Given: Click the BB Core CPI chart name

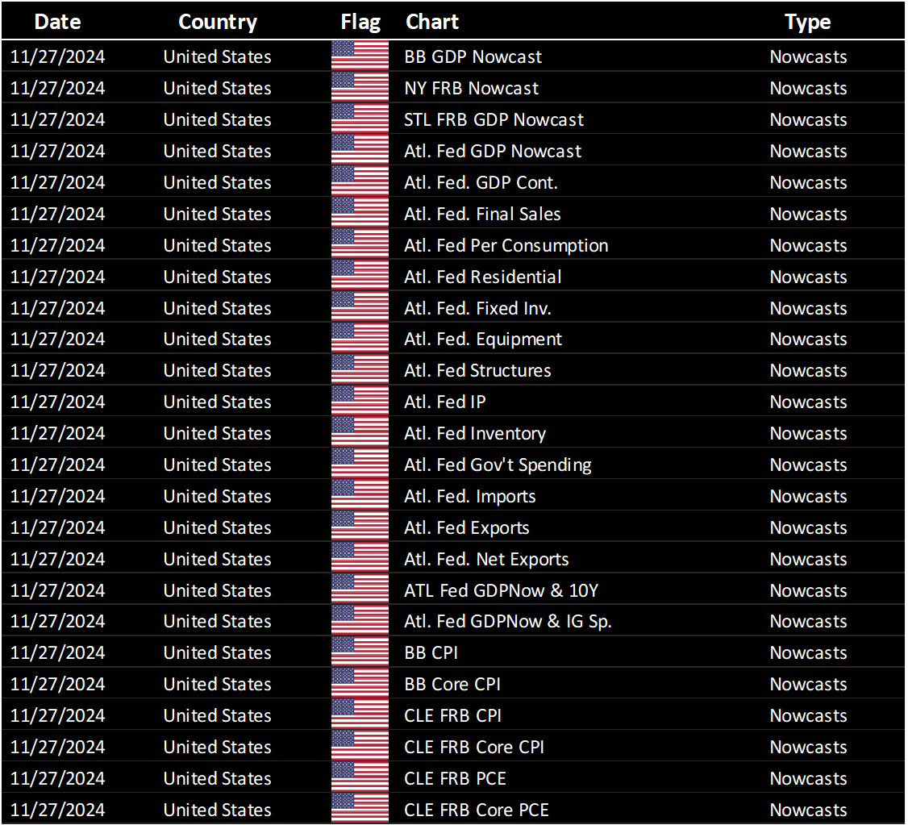Looking at the screenshot, I should point(452,684).
